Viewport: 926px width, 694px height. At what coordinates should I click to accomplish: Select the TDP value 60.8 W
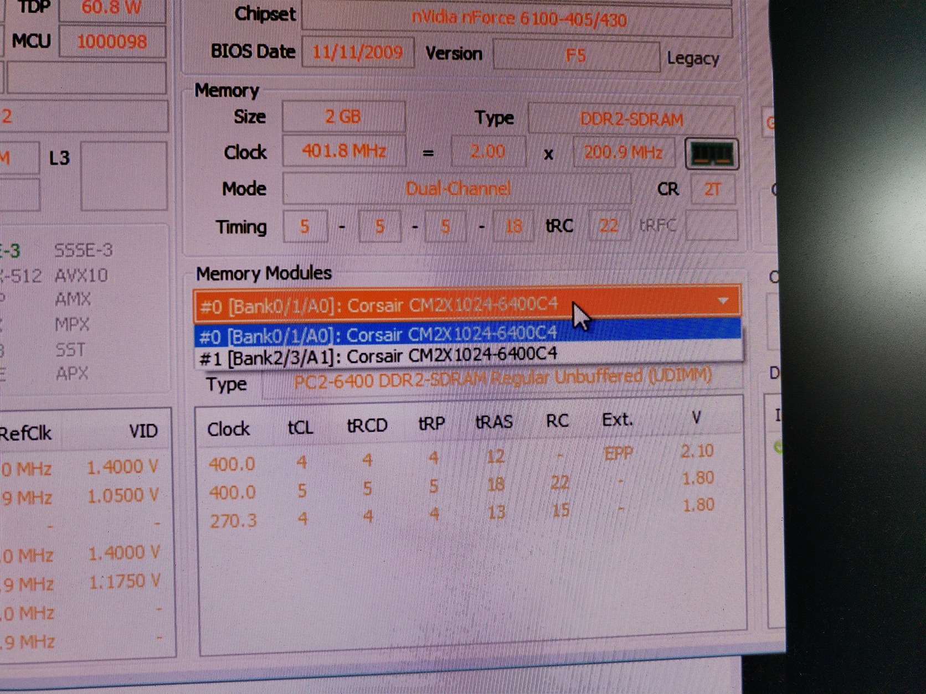(x=111, y=8)
